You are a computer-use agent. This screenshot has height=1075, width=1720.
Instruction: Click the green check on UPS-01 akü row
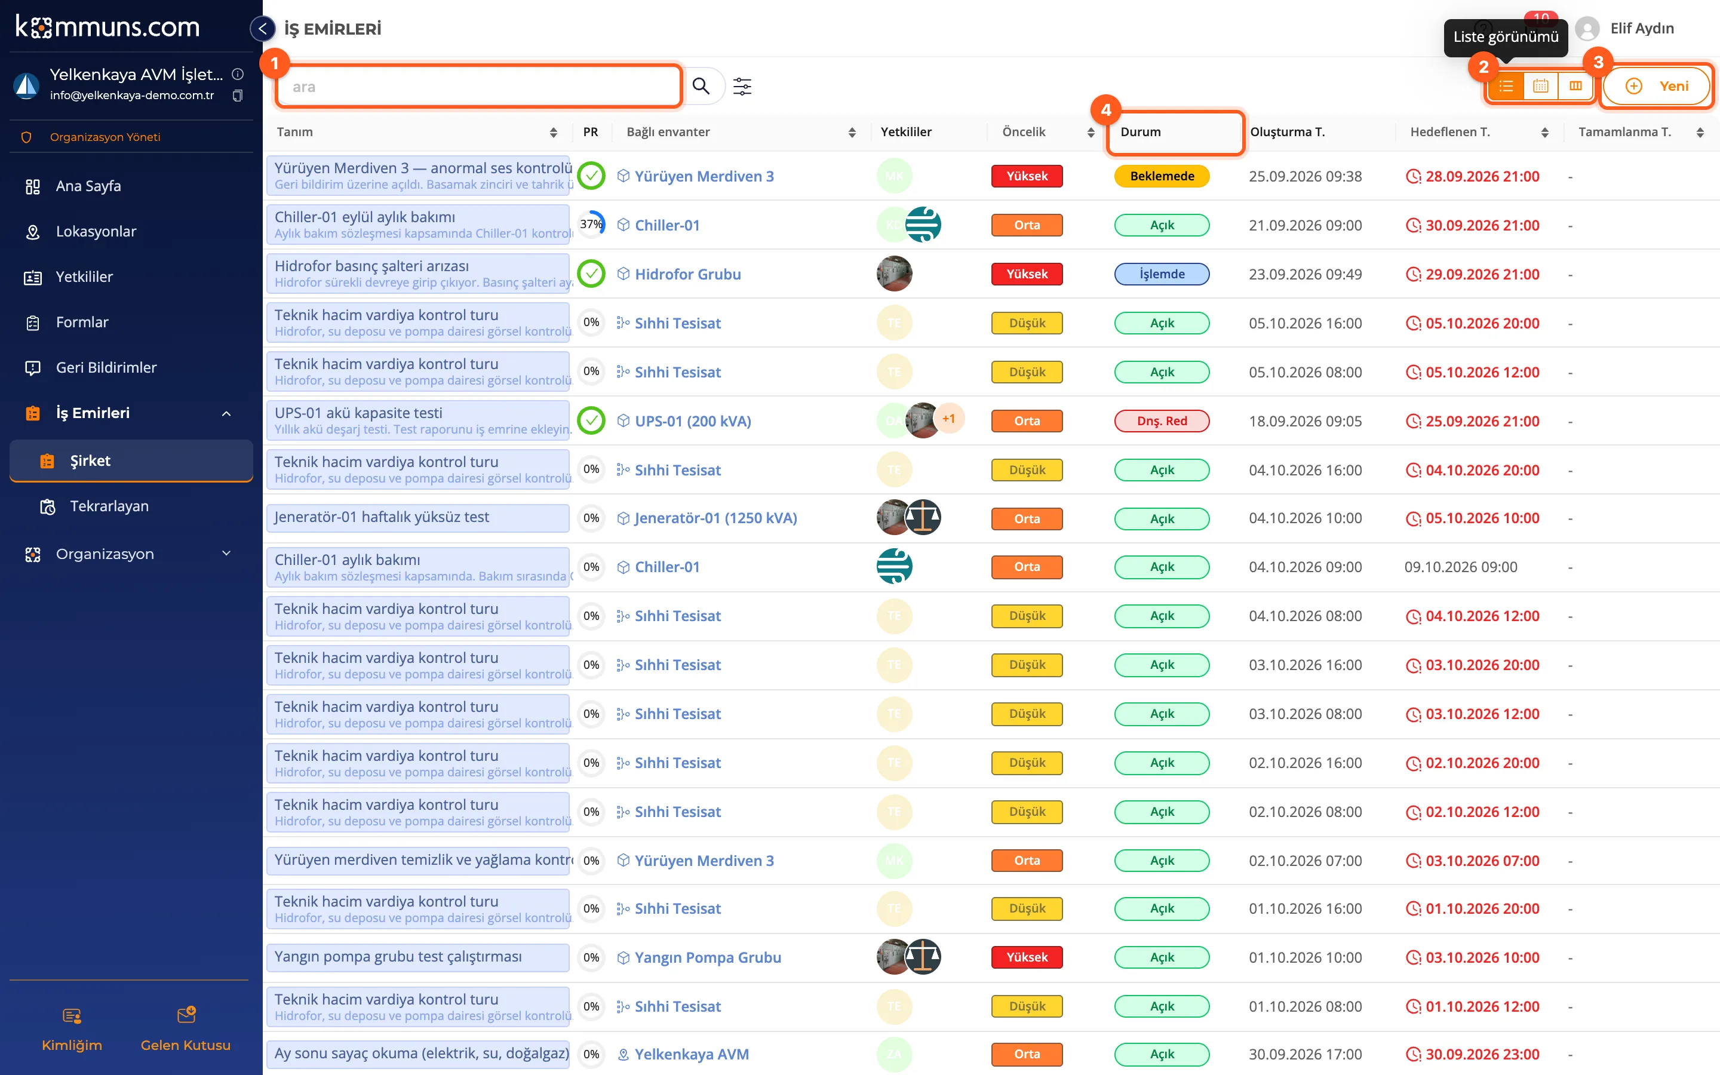[x=591, y=421]
